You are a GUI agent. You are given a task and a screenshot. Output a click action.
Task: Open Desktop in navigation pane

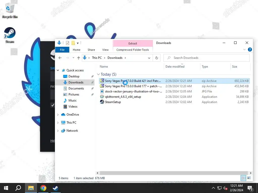[x=74, y=76]
